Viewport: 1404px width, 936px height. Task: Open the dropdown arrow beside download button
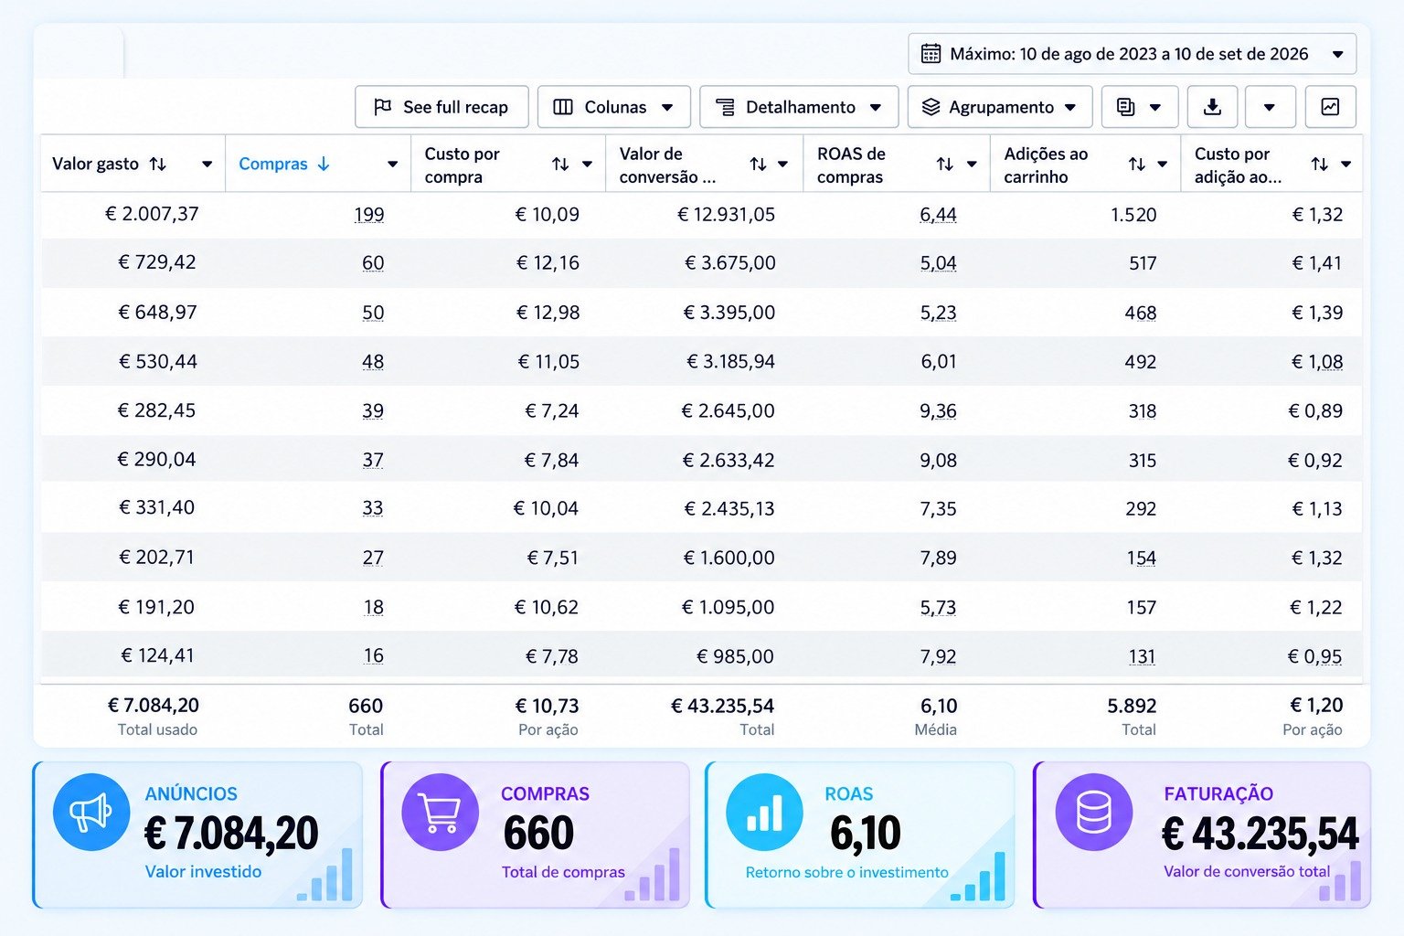1269,107
